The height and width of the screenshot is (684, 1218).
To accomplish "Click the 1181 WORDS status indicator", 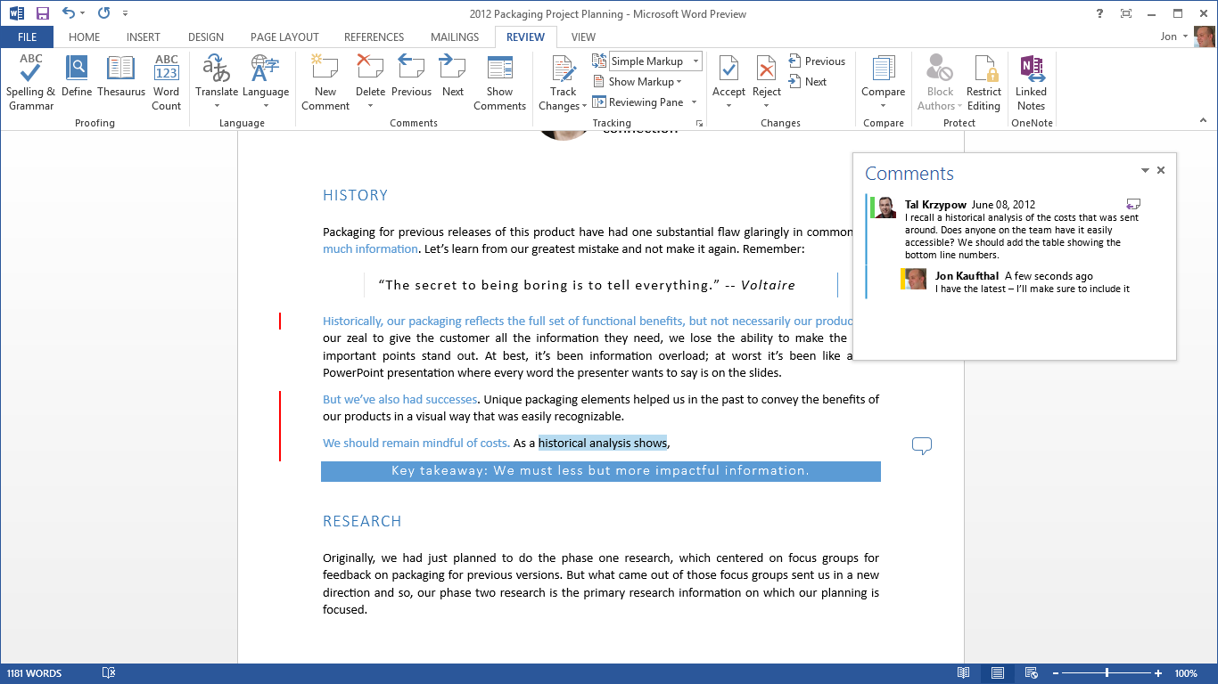I will [x=34, y=672].
